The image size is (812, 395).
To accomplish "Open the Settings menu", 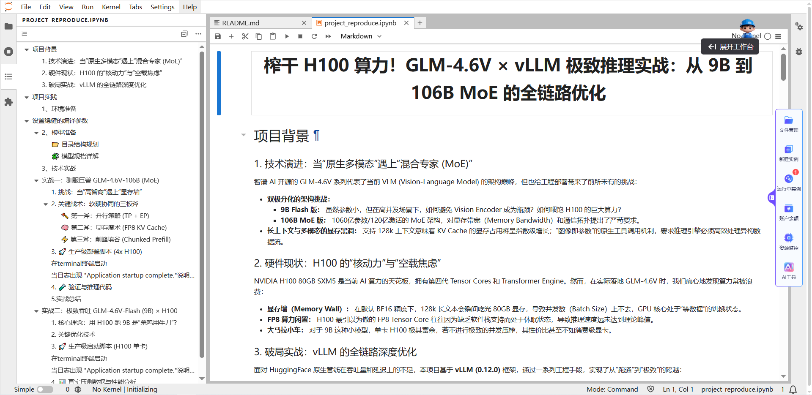I will (x=162, y=7).
